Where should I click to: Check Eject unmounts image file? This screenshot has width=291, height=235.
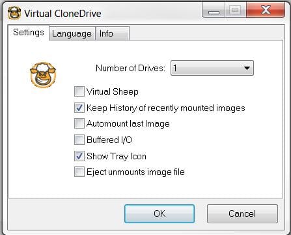(x=79, y=172)
